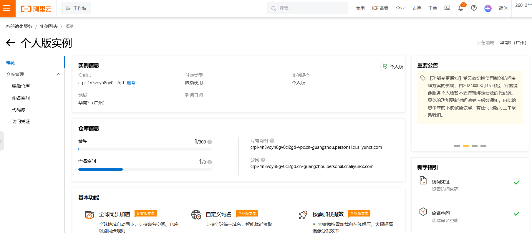Go to 容器镜像服务 breadcrumb

(19, 27)
